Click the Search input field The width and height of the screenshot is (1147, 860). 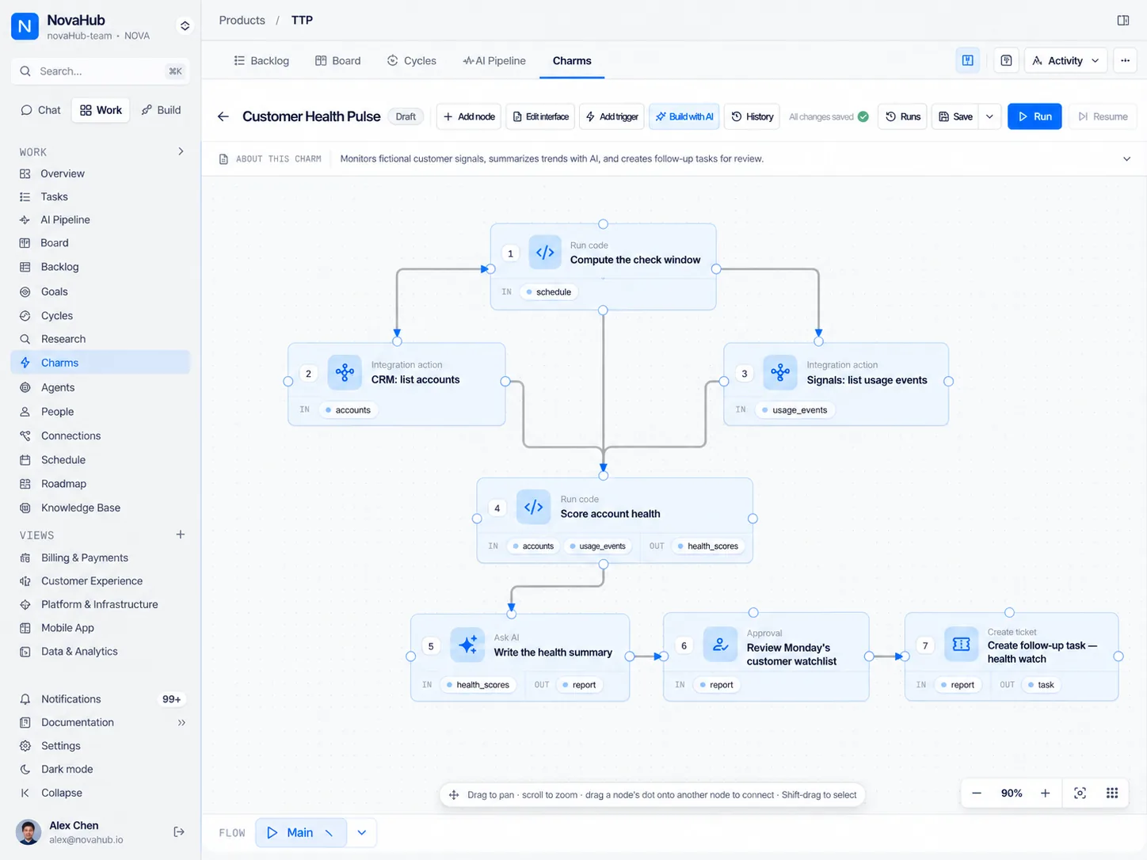[101, 71]
